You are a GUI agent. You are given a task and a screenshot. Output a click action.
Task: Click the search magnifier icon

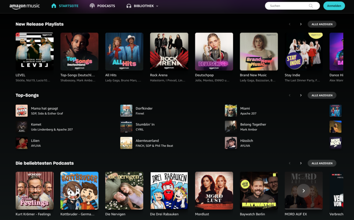click(311, 6)
